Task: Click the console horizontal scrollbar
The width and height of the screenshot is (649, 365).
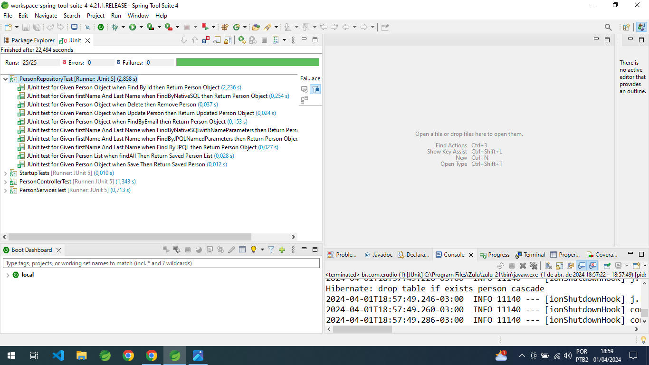Action: 362,329
